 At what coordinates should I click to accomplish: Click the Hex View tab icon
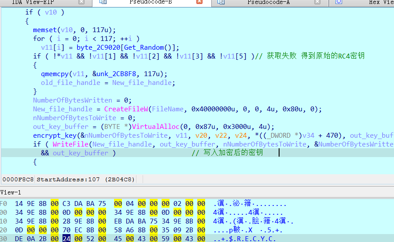[x=339, y=2]
